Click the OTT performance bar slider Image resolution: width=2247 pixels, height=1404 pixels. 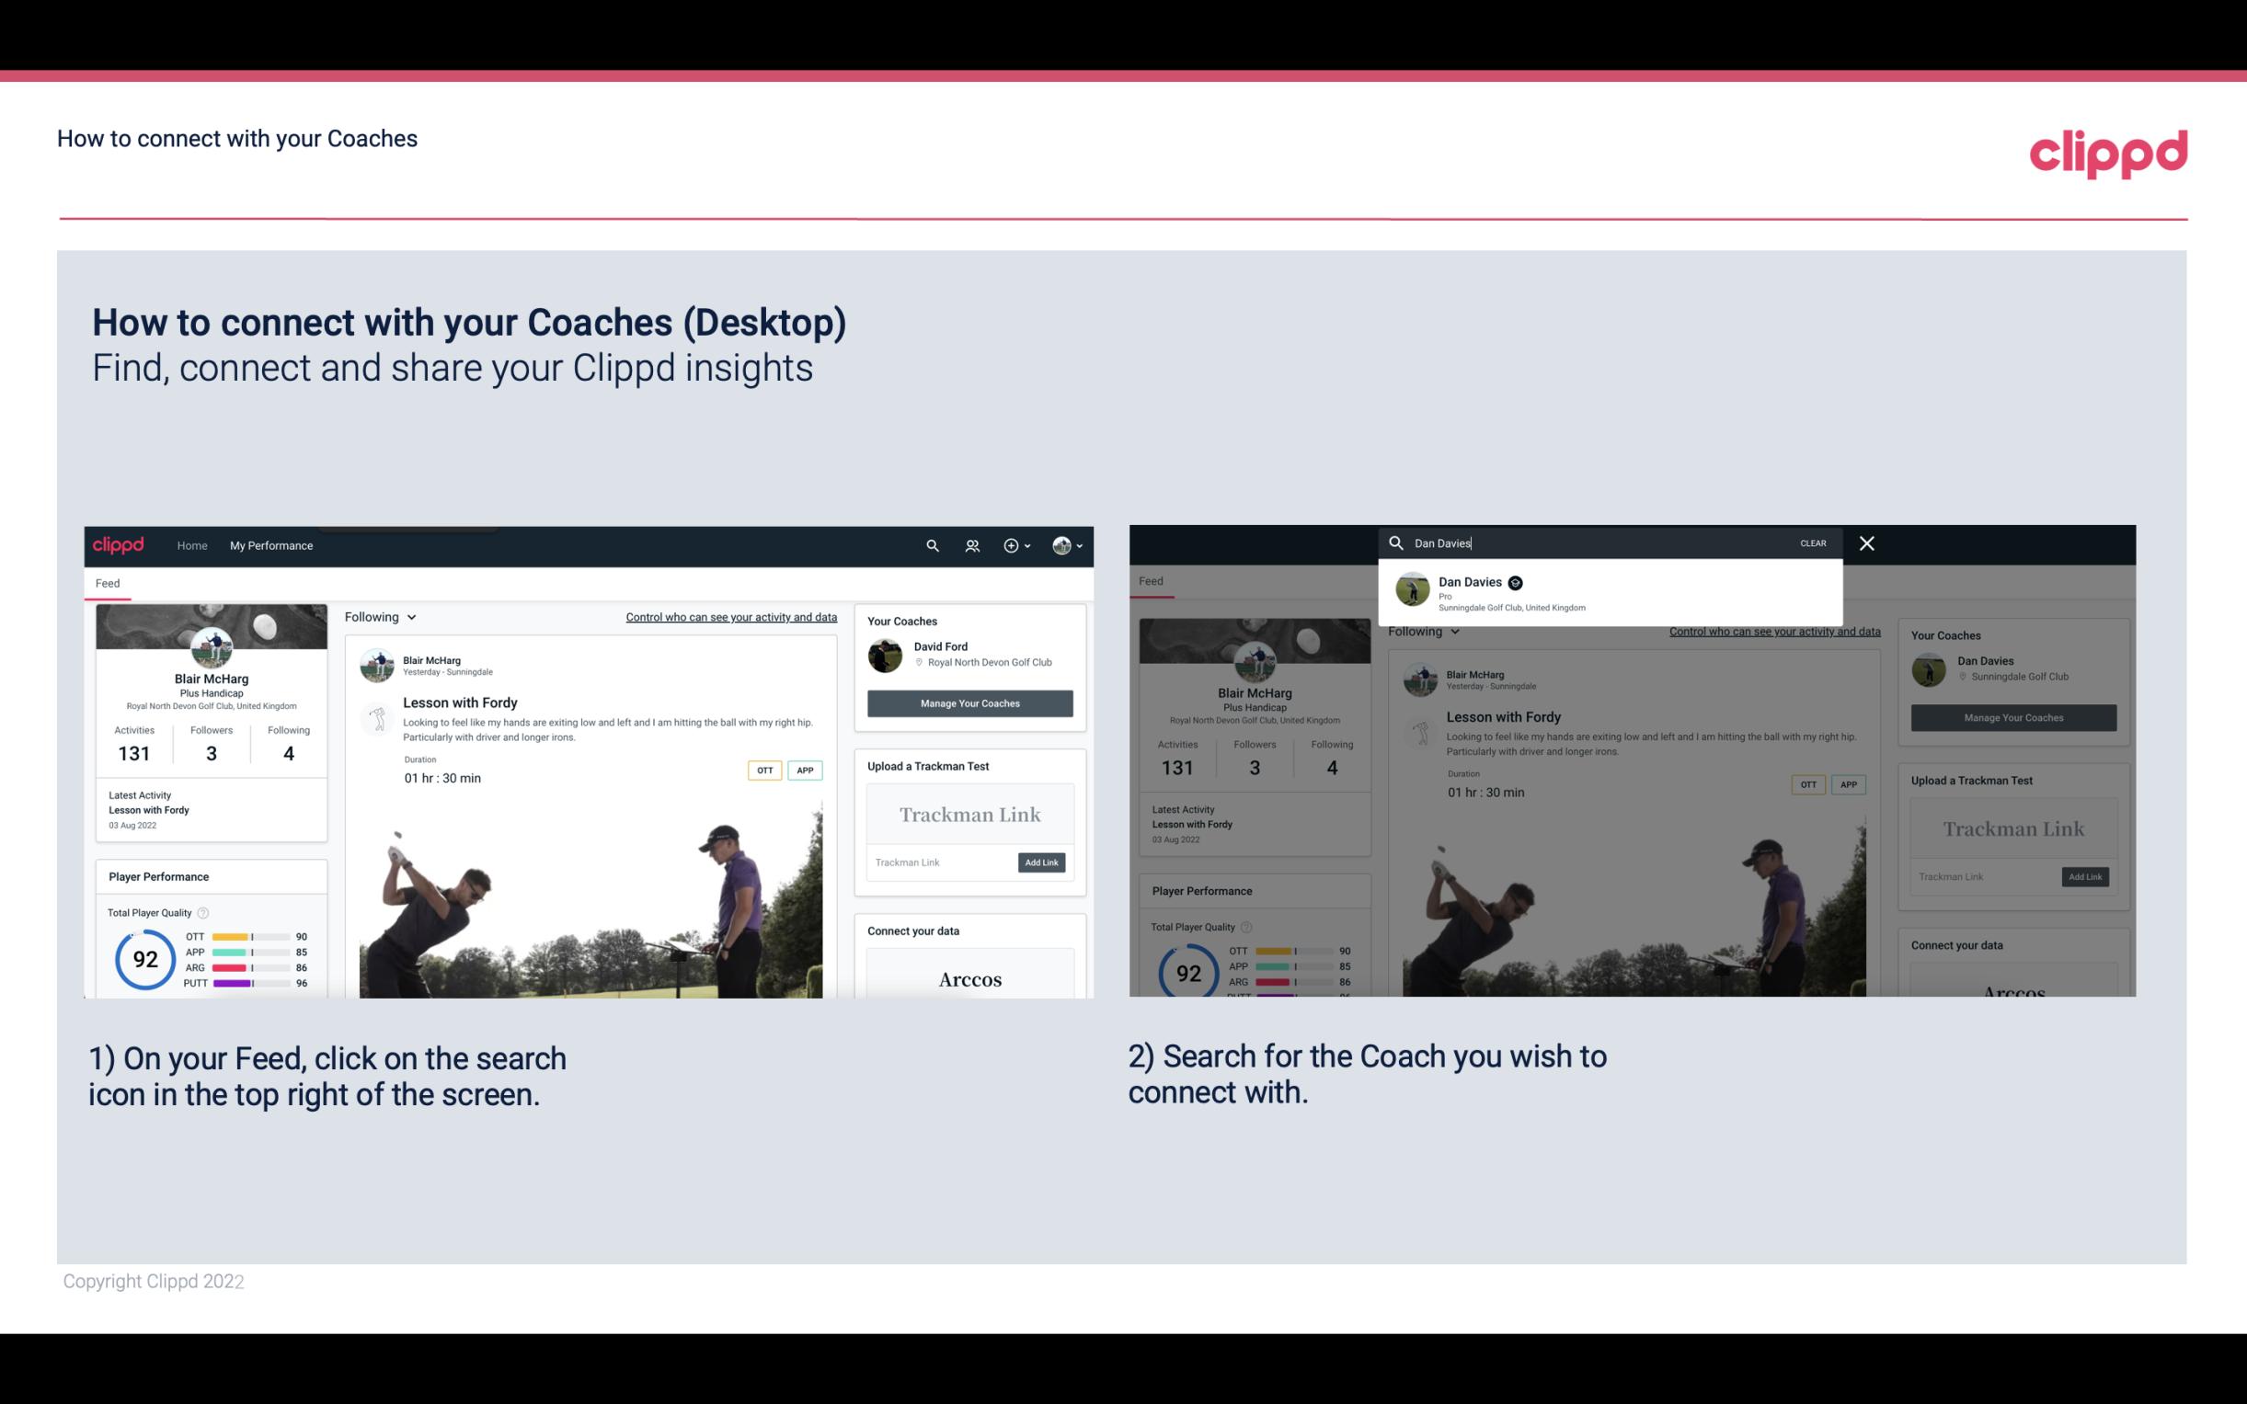(251, 938)
